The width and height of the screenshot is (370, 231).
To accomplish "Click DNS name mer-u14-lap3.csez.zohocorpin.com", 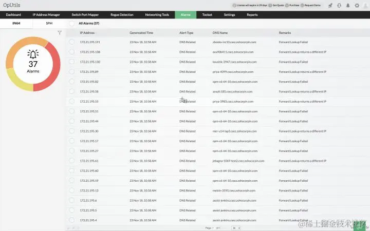I will 234,131.
